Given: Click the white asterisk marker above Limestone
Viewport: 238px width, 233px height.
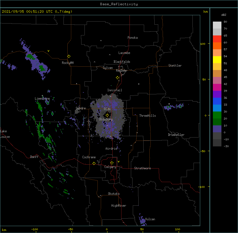Looking at the screenshot, I should (42, 96).
